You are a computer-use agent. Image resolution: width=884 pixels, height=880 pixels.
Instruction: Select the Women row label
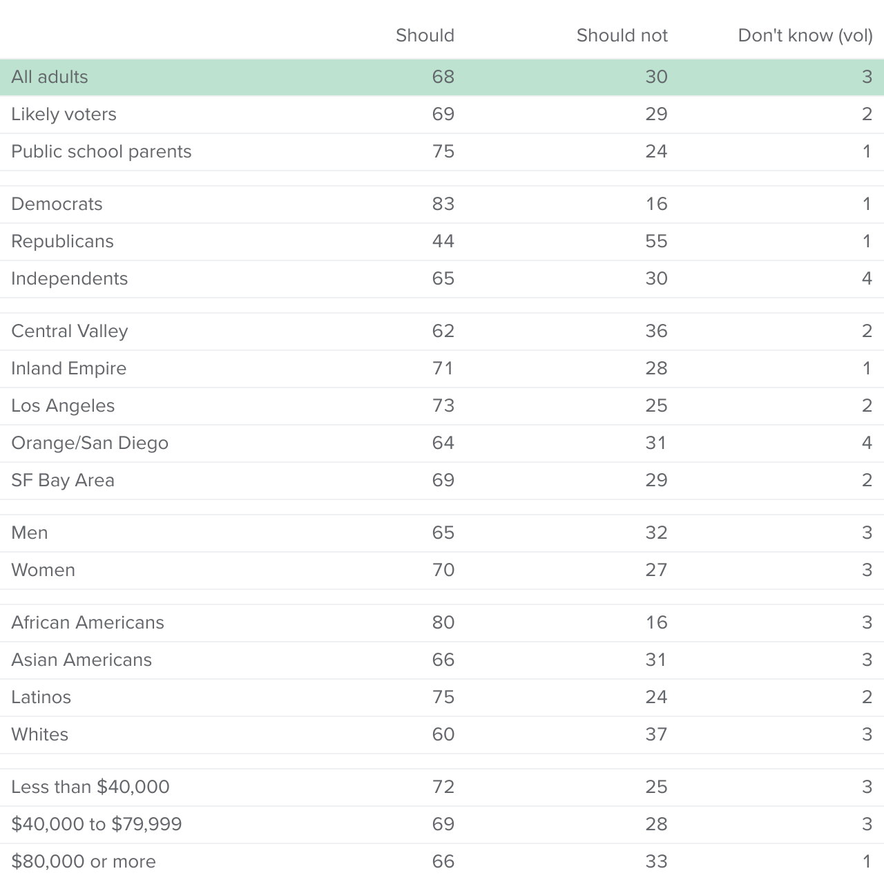tap(43, 570)
